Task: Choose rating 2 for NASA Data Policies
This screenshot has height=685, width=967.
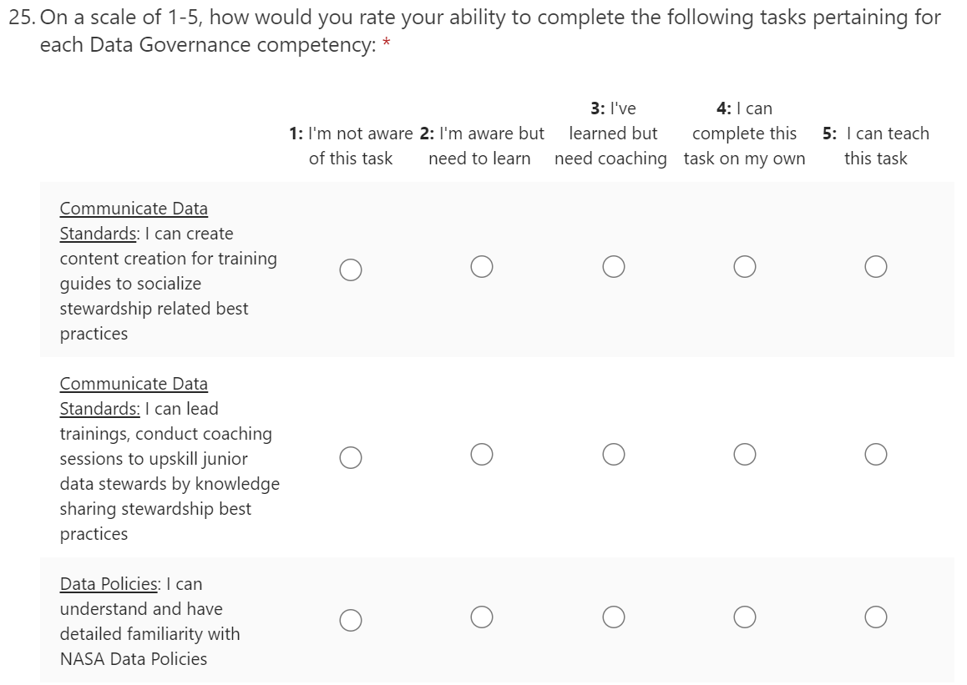Action: point(481,617)
